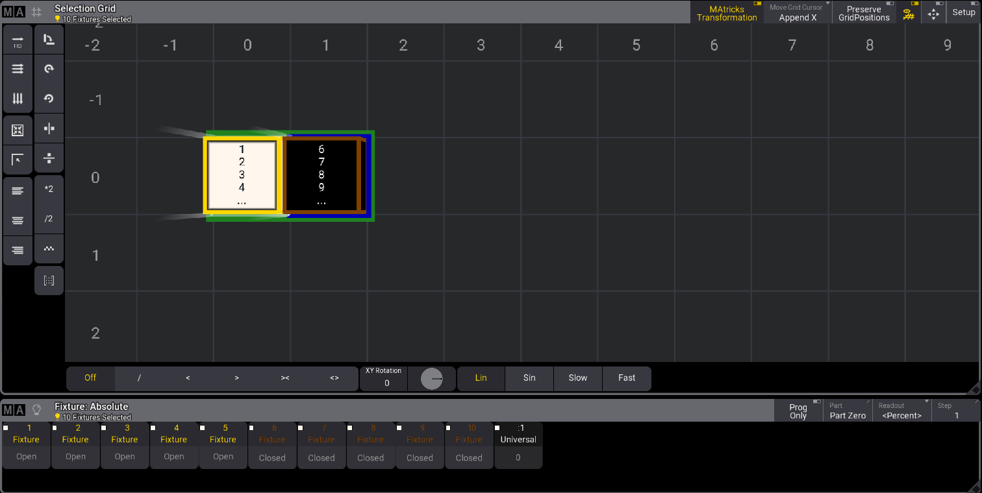Image resolution: width=982 pixels, height=493 pixels.
Task: Click the left-align lines icon
Action: pyautogui.click(x=18, y=191)
